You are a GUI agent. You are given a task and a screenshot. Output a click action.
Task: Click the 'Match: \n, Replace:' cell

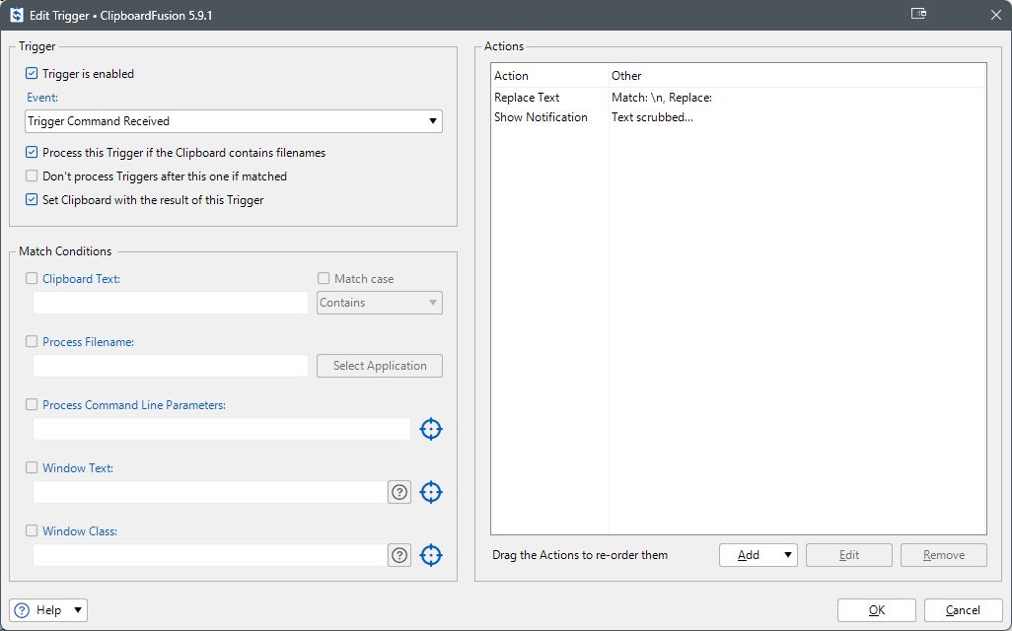coord(662,98)
